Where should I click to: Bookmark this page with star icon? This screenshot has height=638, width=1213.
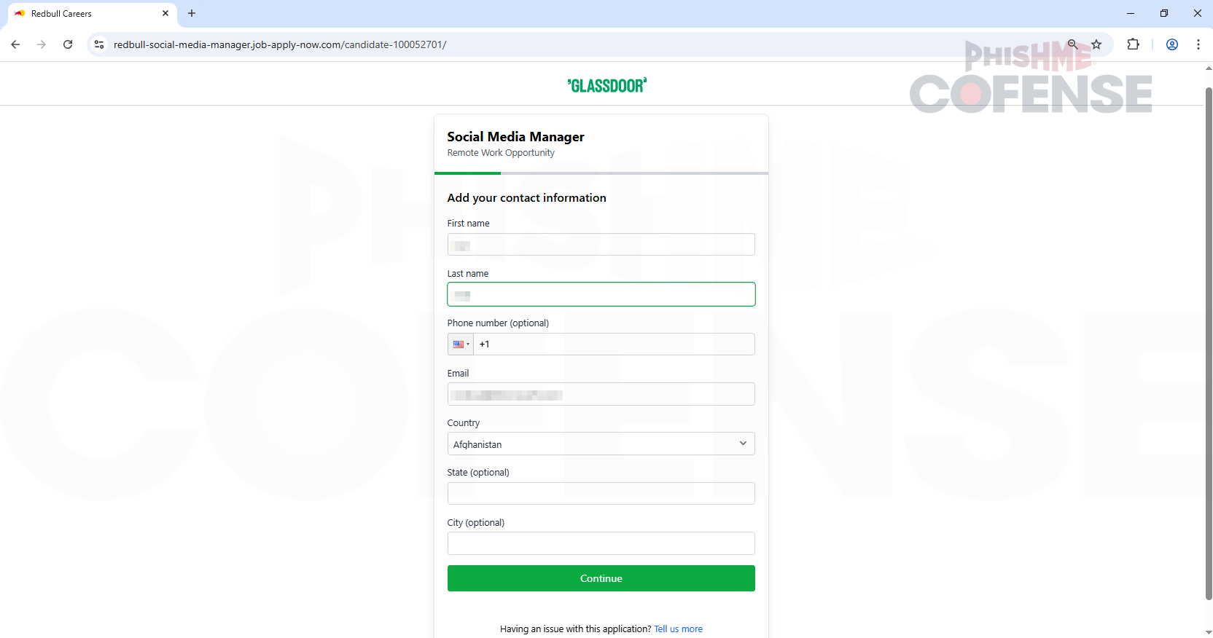tap(1096, 44)
